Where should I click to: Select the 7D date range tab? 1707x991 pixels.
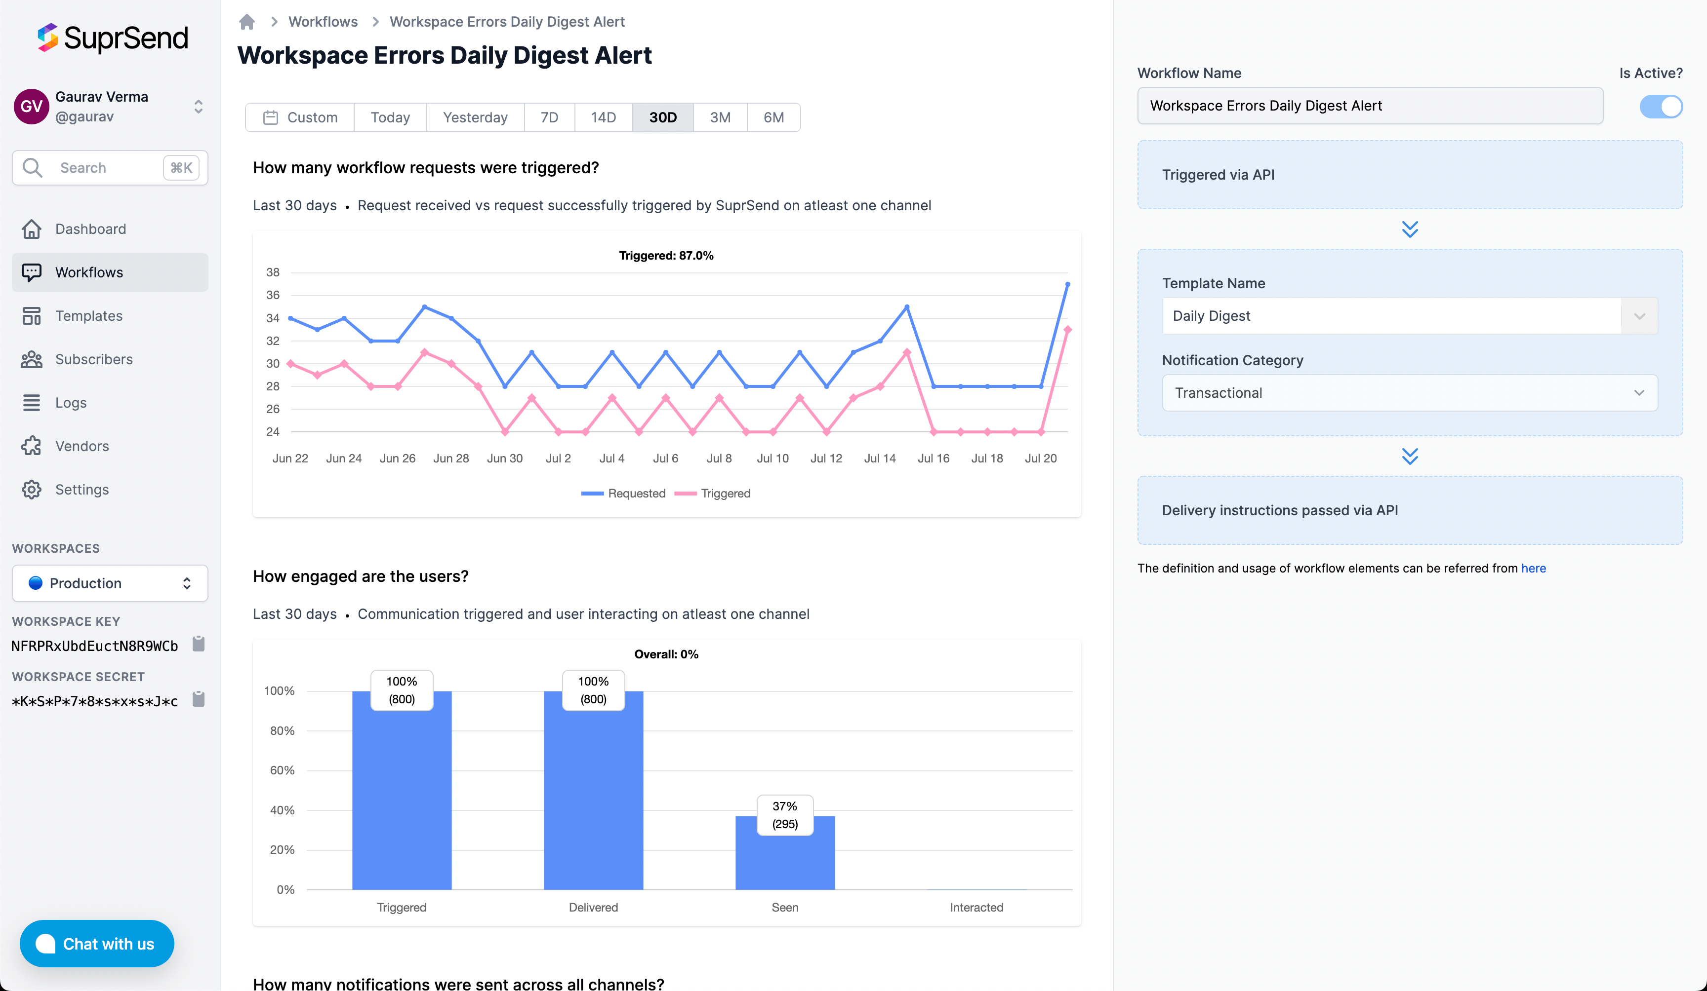(549, 117)
